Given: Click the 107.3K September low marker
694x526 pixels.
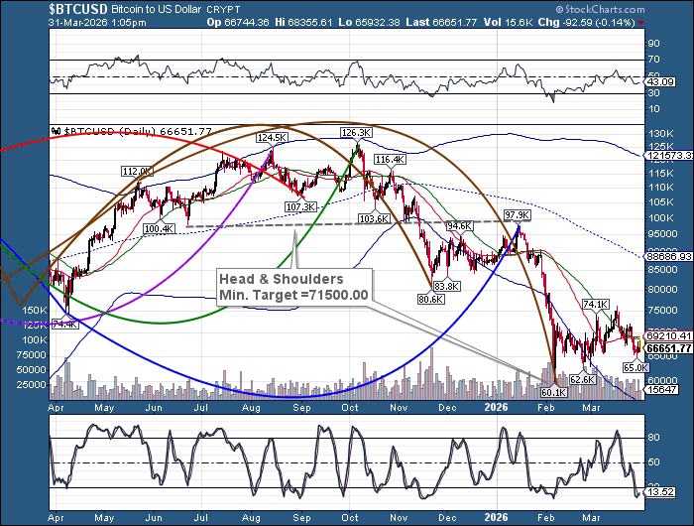Looking at the screenshot, I should point(299,206).
